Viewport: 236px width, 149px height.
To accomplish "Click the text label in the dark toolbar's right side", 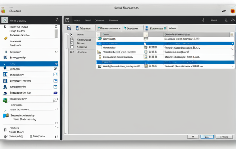I will [x=214, y=20].
